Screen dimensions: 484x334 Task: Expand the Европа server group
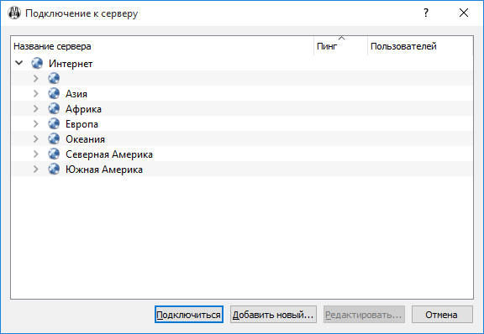[x=36, y=123]
